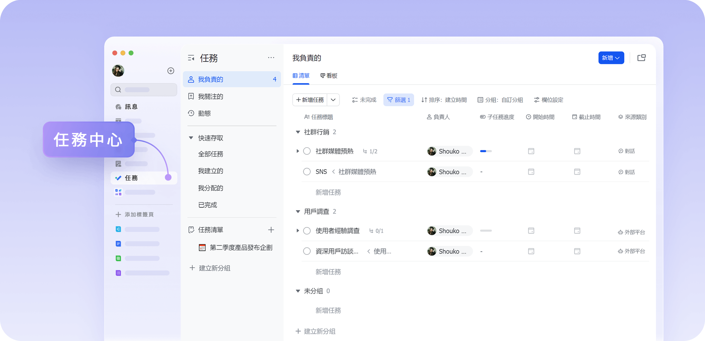
Task: Collapse the 快速存取 section
Action: tap(191, 138)
